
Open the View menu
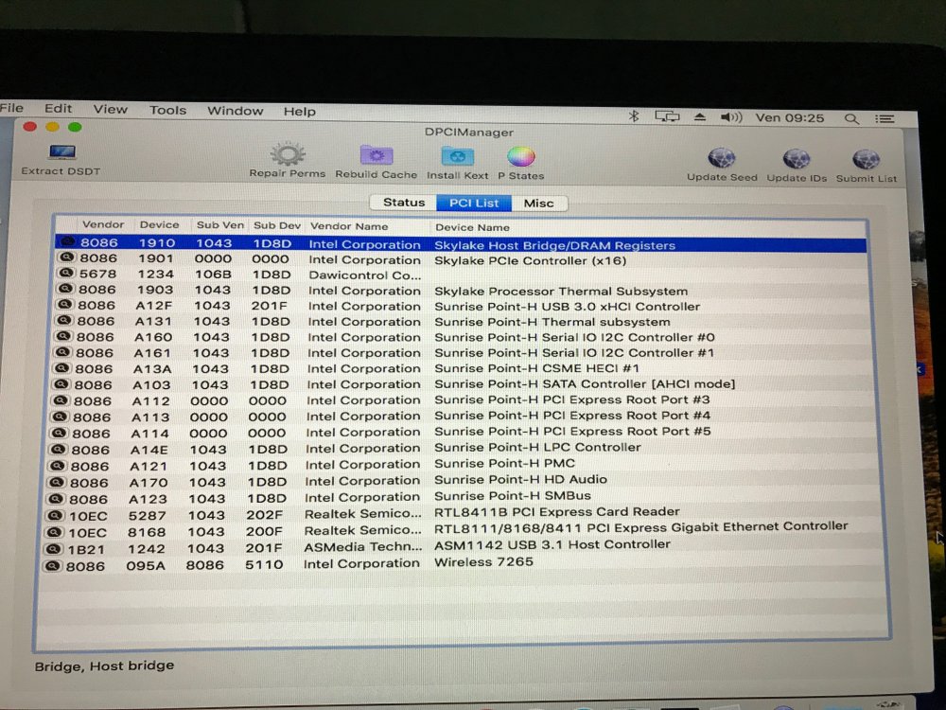pos(111,109)
